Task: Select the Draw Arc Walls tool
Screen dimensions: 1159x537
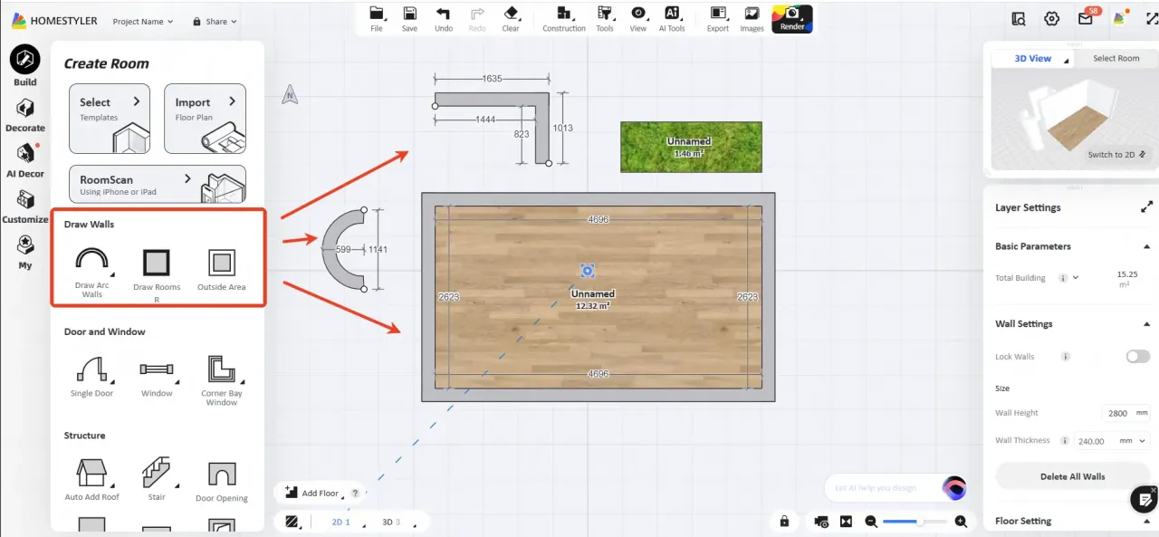Action: pos(91,264)
